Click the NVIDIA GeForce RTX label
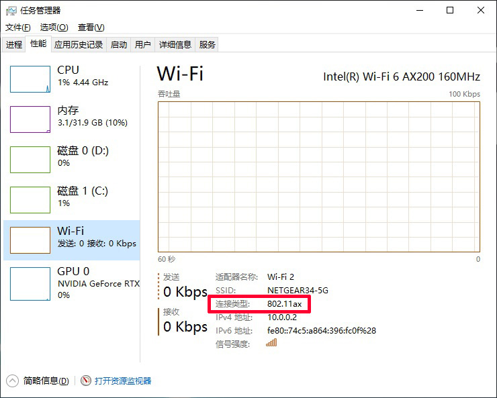497x398 pixels. [x=99, y=283]
